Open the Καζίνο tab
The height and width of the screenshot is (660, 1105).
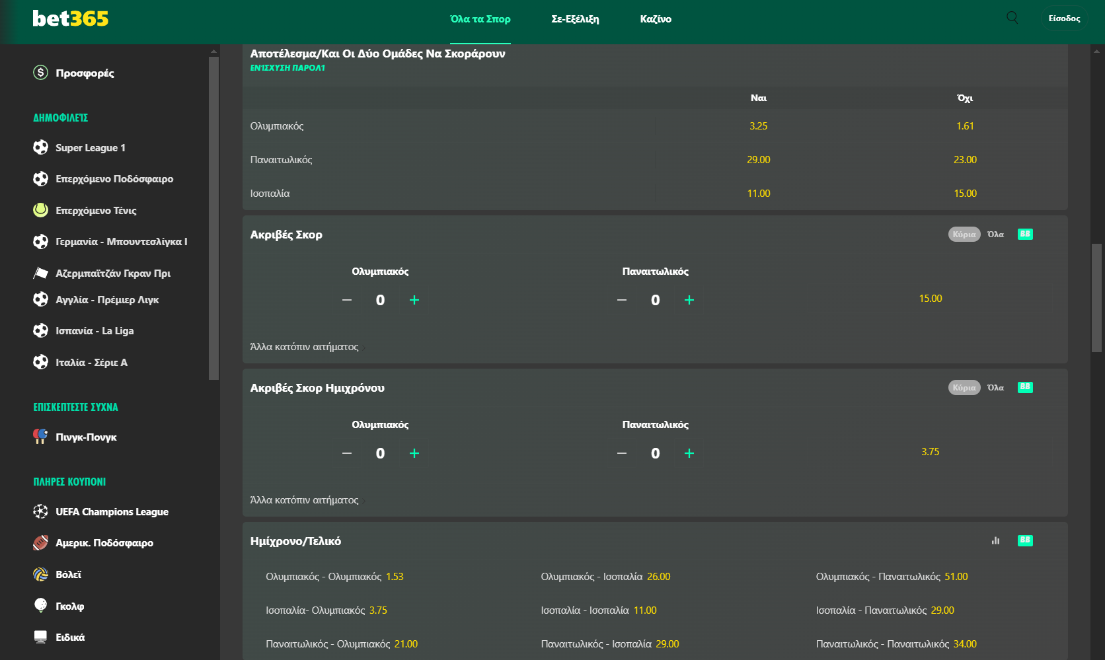click(x=656, y=19)
